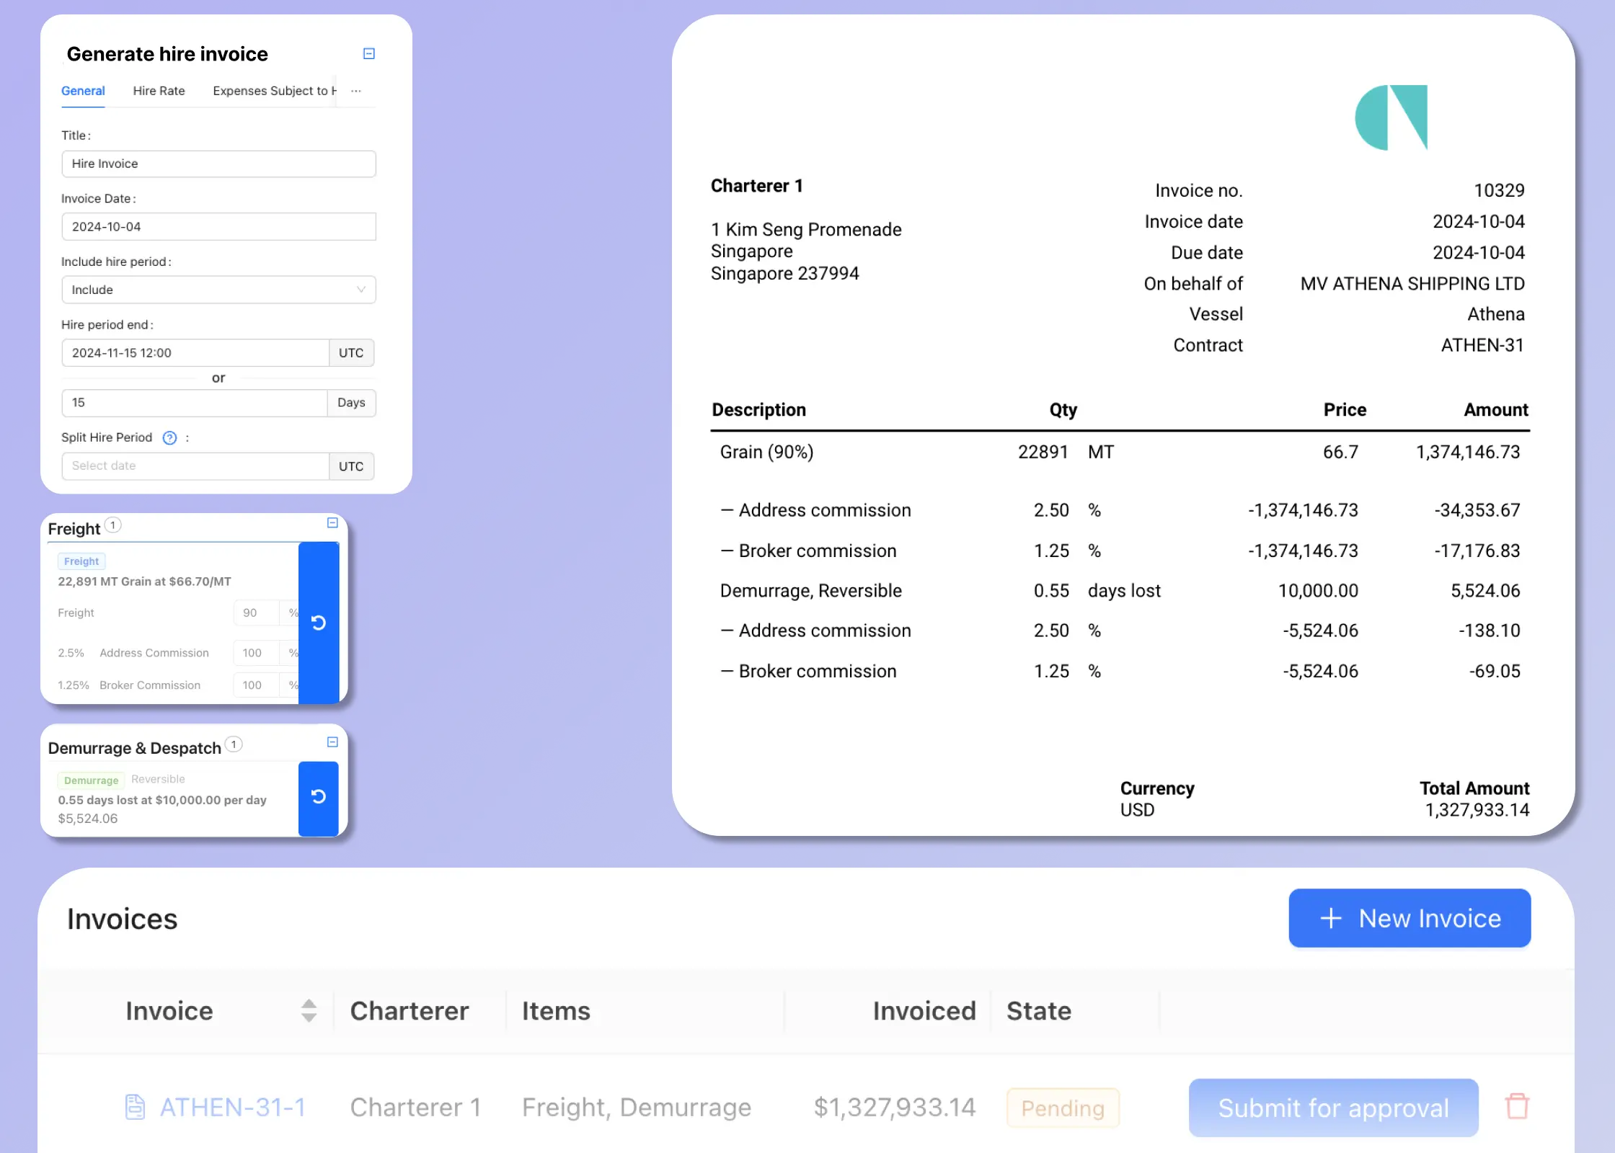Click the Submit for approval button

pyautogui.click(x=1333, y=1107)
